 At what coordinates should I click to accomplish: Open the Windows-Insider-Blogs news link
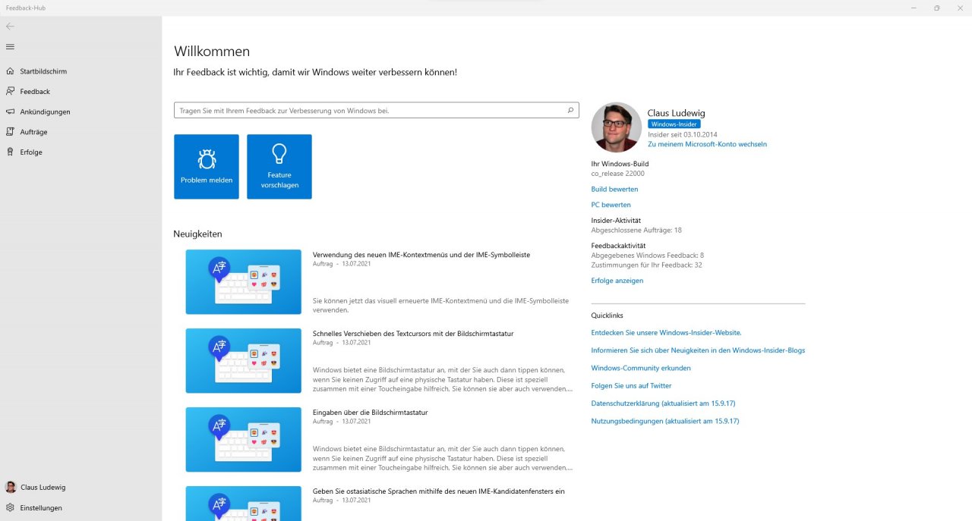click(698, 350)
